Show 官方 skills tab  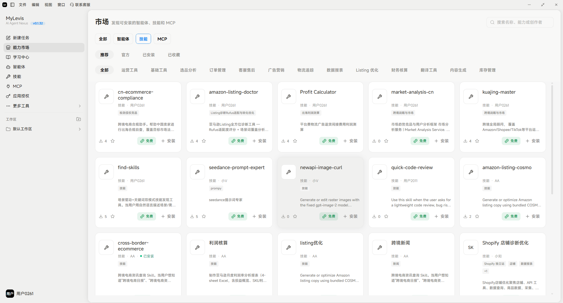126,55
